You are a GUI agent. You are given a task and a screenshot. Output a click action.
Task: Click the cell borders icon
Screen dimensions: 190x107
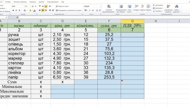pos(25,10)
